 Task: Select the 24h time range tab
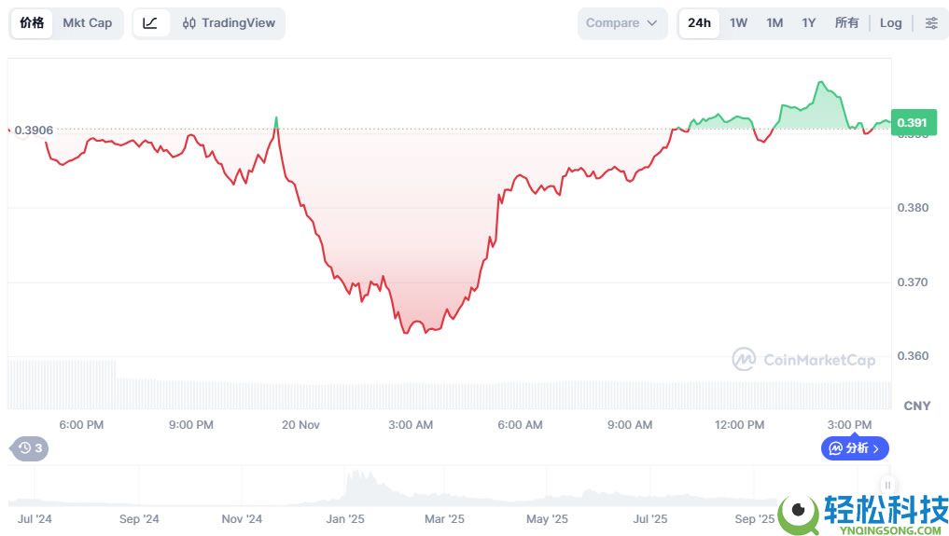699,23
